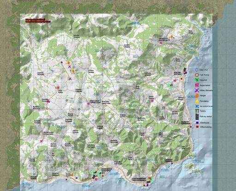Image resolution: width=236 pixels, height=191 pixels.
Task: Click the pink Supermarket cart icon in the legend
Action: tap(197, 85)
